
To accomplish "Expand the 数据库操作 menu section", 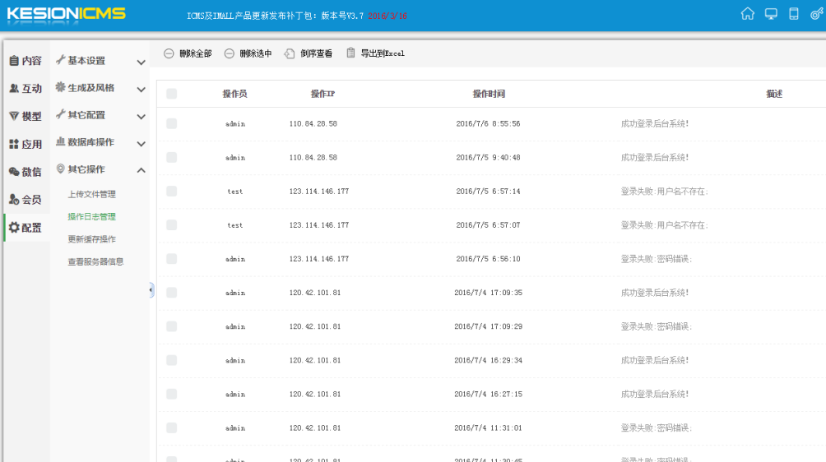I will tap(100, 142).
